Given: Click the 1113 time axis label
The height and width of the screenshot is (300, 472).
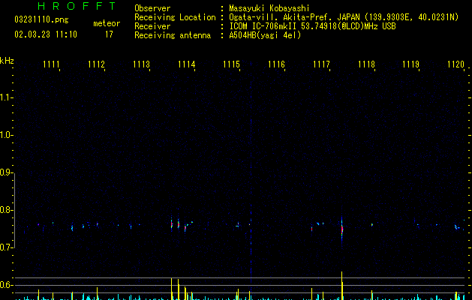Looking at the screenshot, I should click(142, 64).
